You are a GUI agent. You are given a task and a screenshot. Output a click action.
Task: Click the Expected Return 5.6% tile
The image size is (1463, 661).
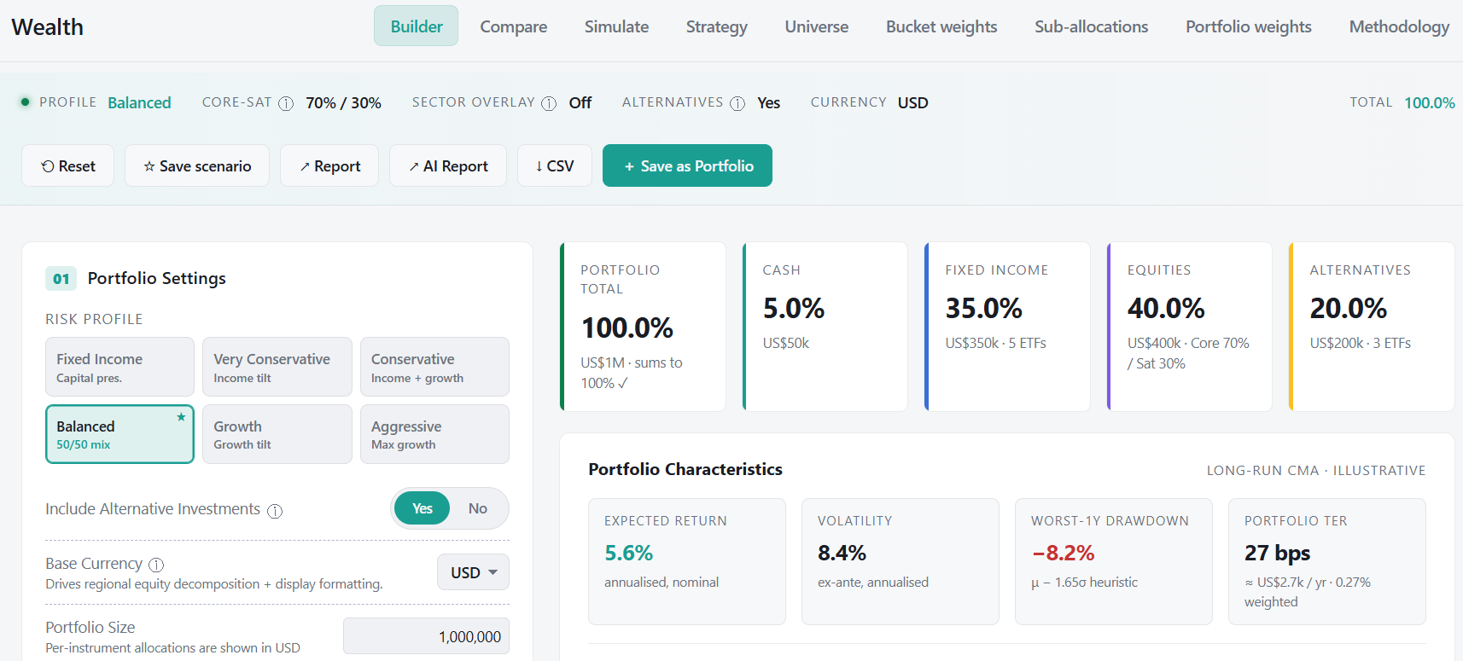(687, 561)
